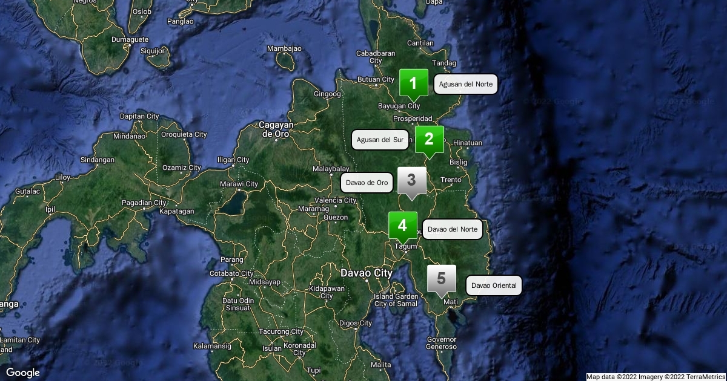
Task: Open the Davao del Norte label
Action: (x=452, y=229)
